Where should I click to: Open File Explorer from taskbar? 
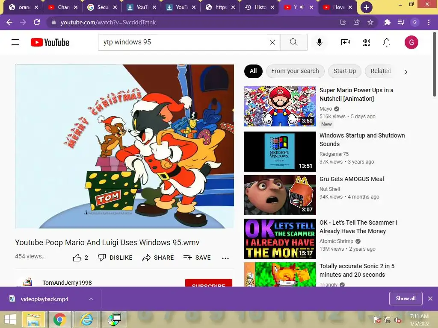pyautogui.click(x=33, y=319)
